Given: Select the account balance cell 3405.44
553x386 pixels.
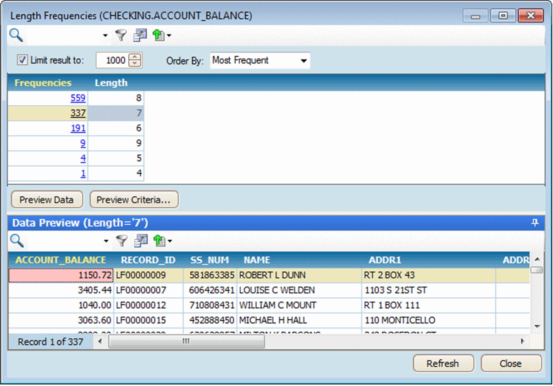Looking at the screenshot, I should [x=61, y=290].
